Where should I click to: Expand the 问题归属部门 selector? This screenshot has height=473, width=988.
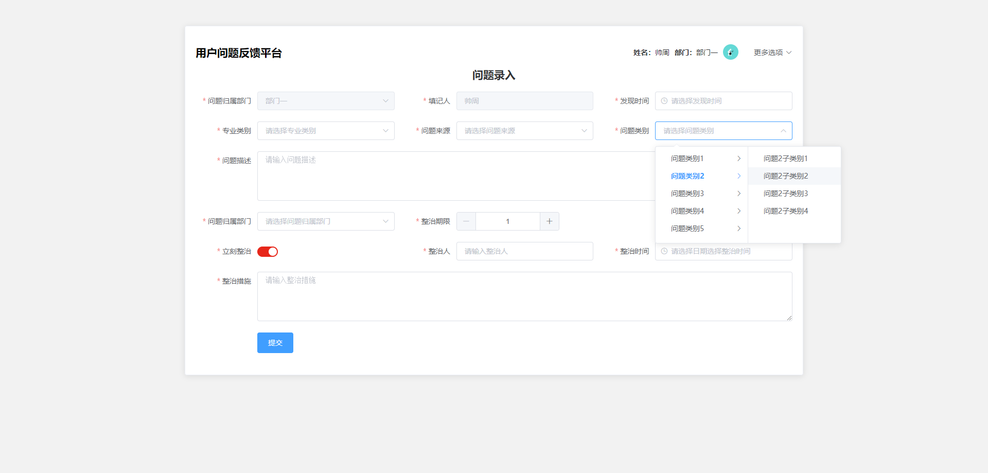pos(325,221)
